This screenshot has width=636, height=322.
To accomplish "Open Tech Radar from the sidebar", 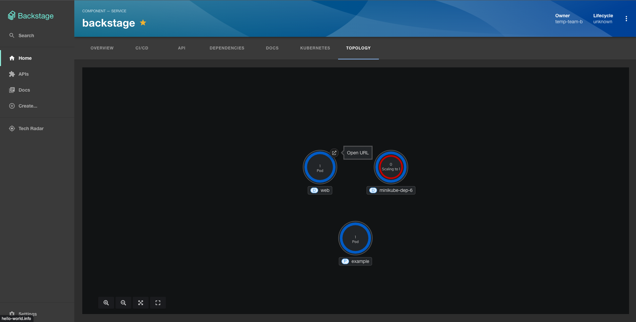I will click(31, 128).
